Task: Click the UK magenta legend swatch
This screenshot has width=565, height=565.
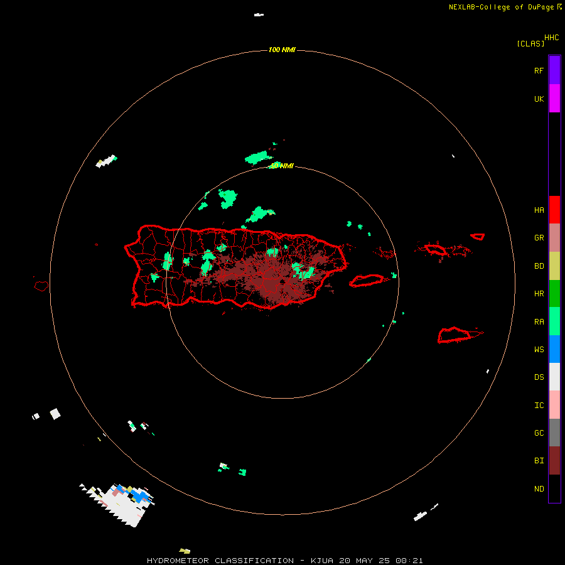Action: point(554,99)
